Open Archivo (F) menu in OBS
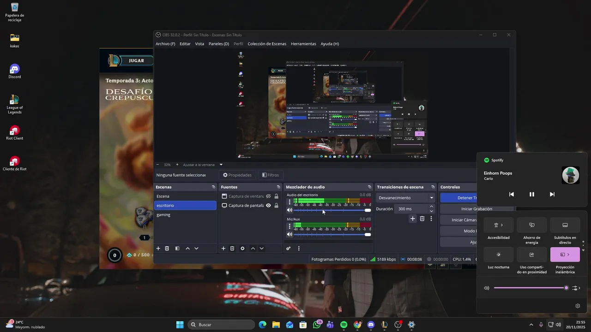This screenshot has height=332, width=591. [x=165, y=44]
